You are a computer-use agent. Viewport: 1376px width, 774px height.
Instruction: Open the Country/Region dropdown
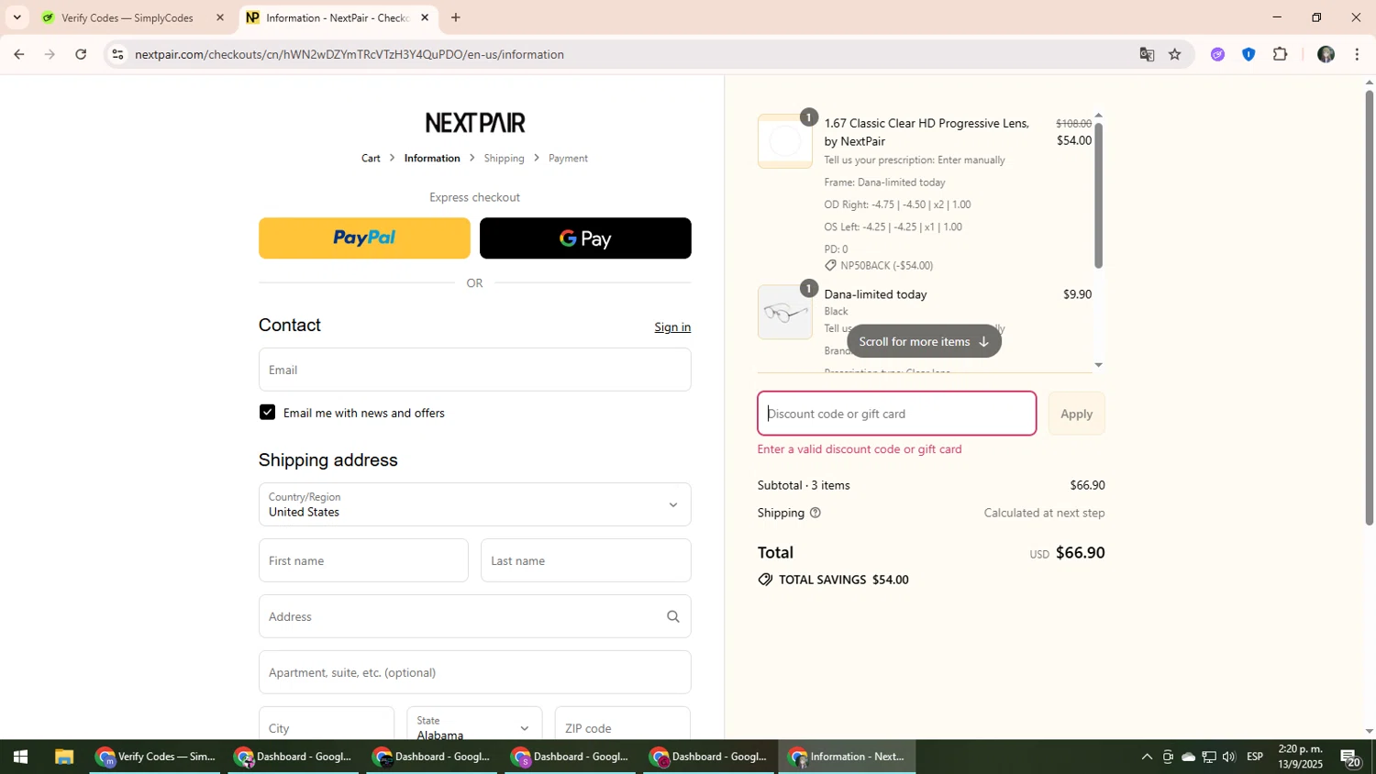474,504
